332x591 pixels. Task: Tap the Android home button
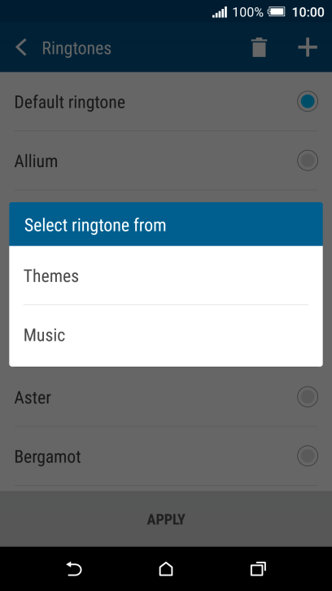[166, 569]
